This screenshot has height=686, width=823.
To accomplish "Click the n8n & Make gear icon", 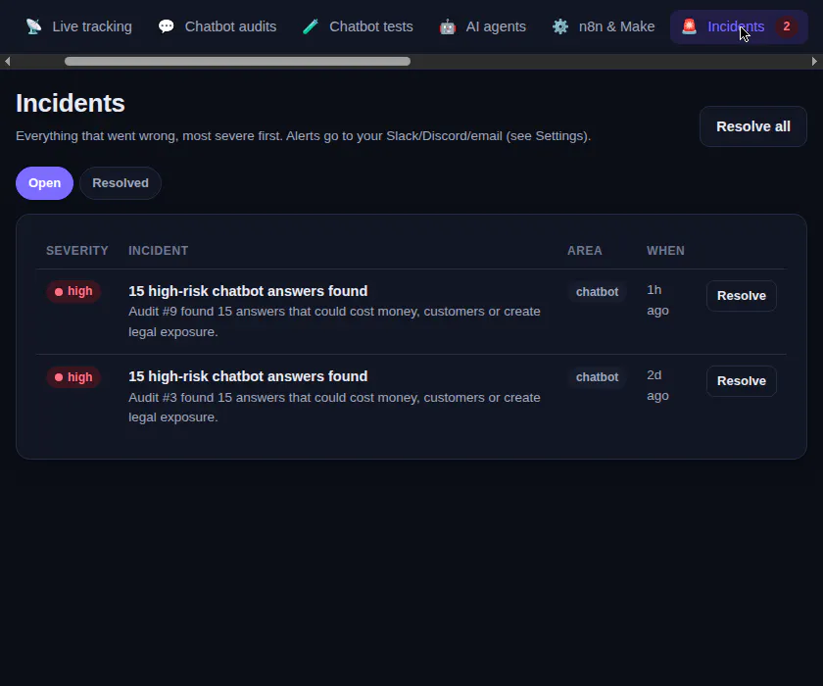I will click(x=560, y=26).
